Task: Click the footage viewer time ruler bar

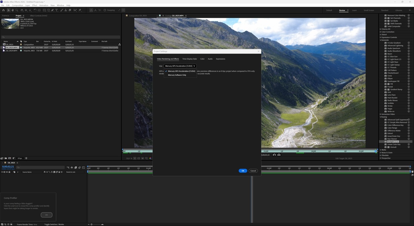Action: (319, 151)
